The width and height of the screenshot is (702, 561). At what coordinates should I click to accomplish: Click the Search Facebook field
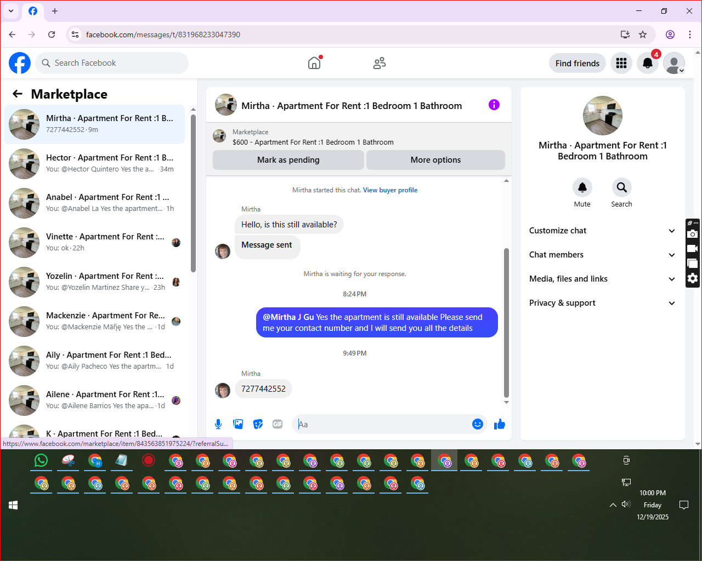tap(112, 63)
